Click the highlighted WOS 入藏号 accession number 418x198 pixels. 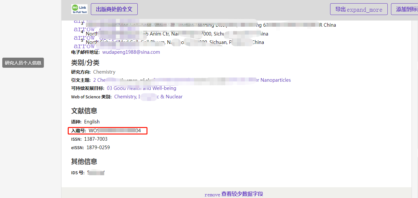116,130
